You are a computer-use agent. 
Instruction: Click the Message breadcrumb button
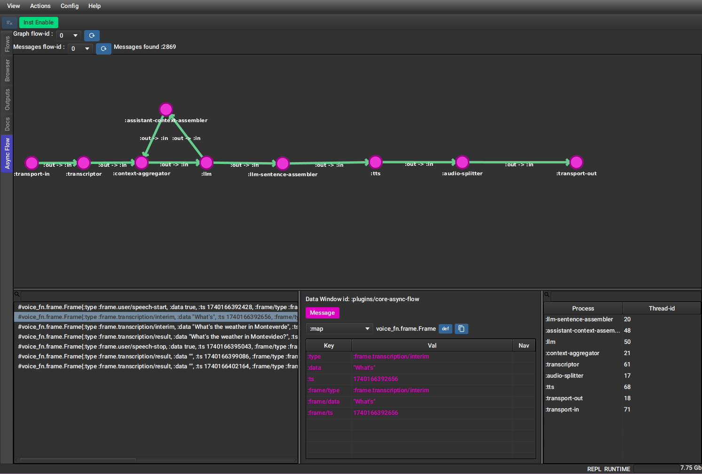point(322,313)
